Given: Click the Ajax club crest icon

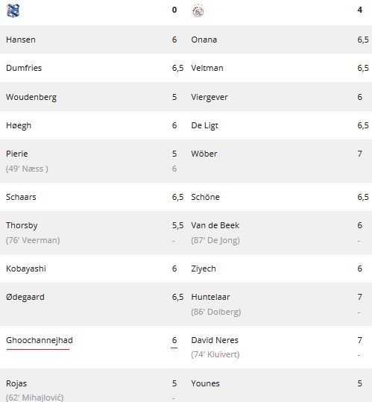Looking at the screenshot, I should [x=198, y=10].
